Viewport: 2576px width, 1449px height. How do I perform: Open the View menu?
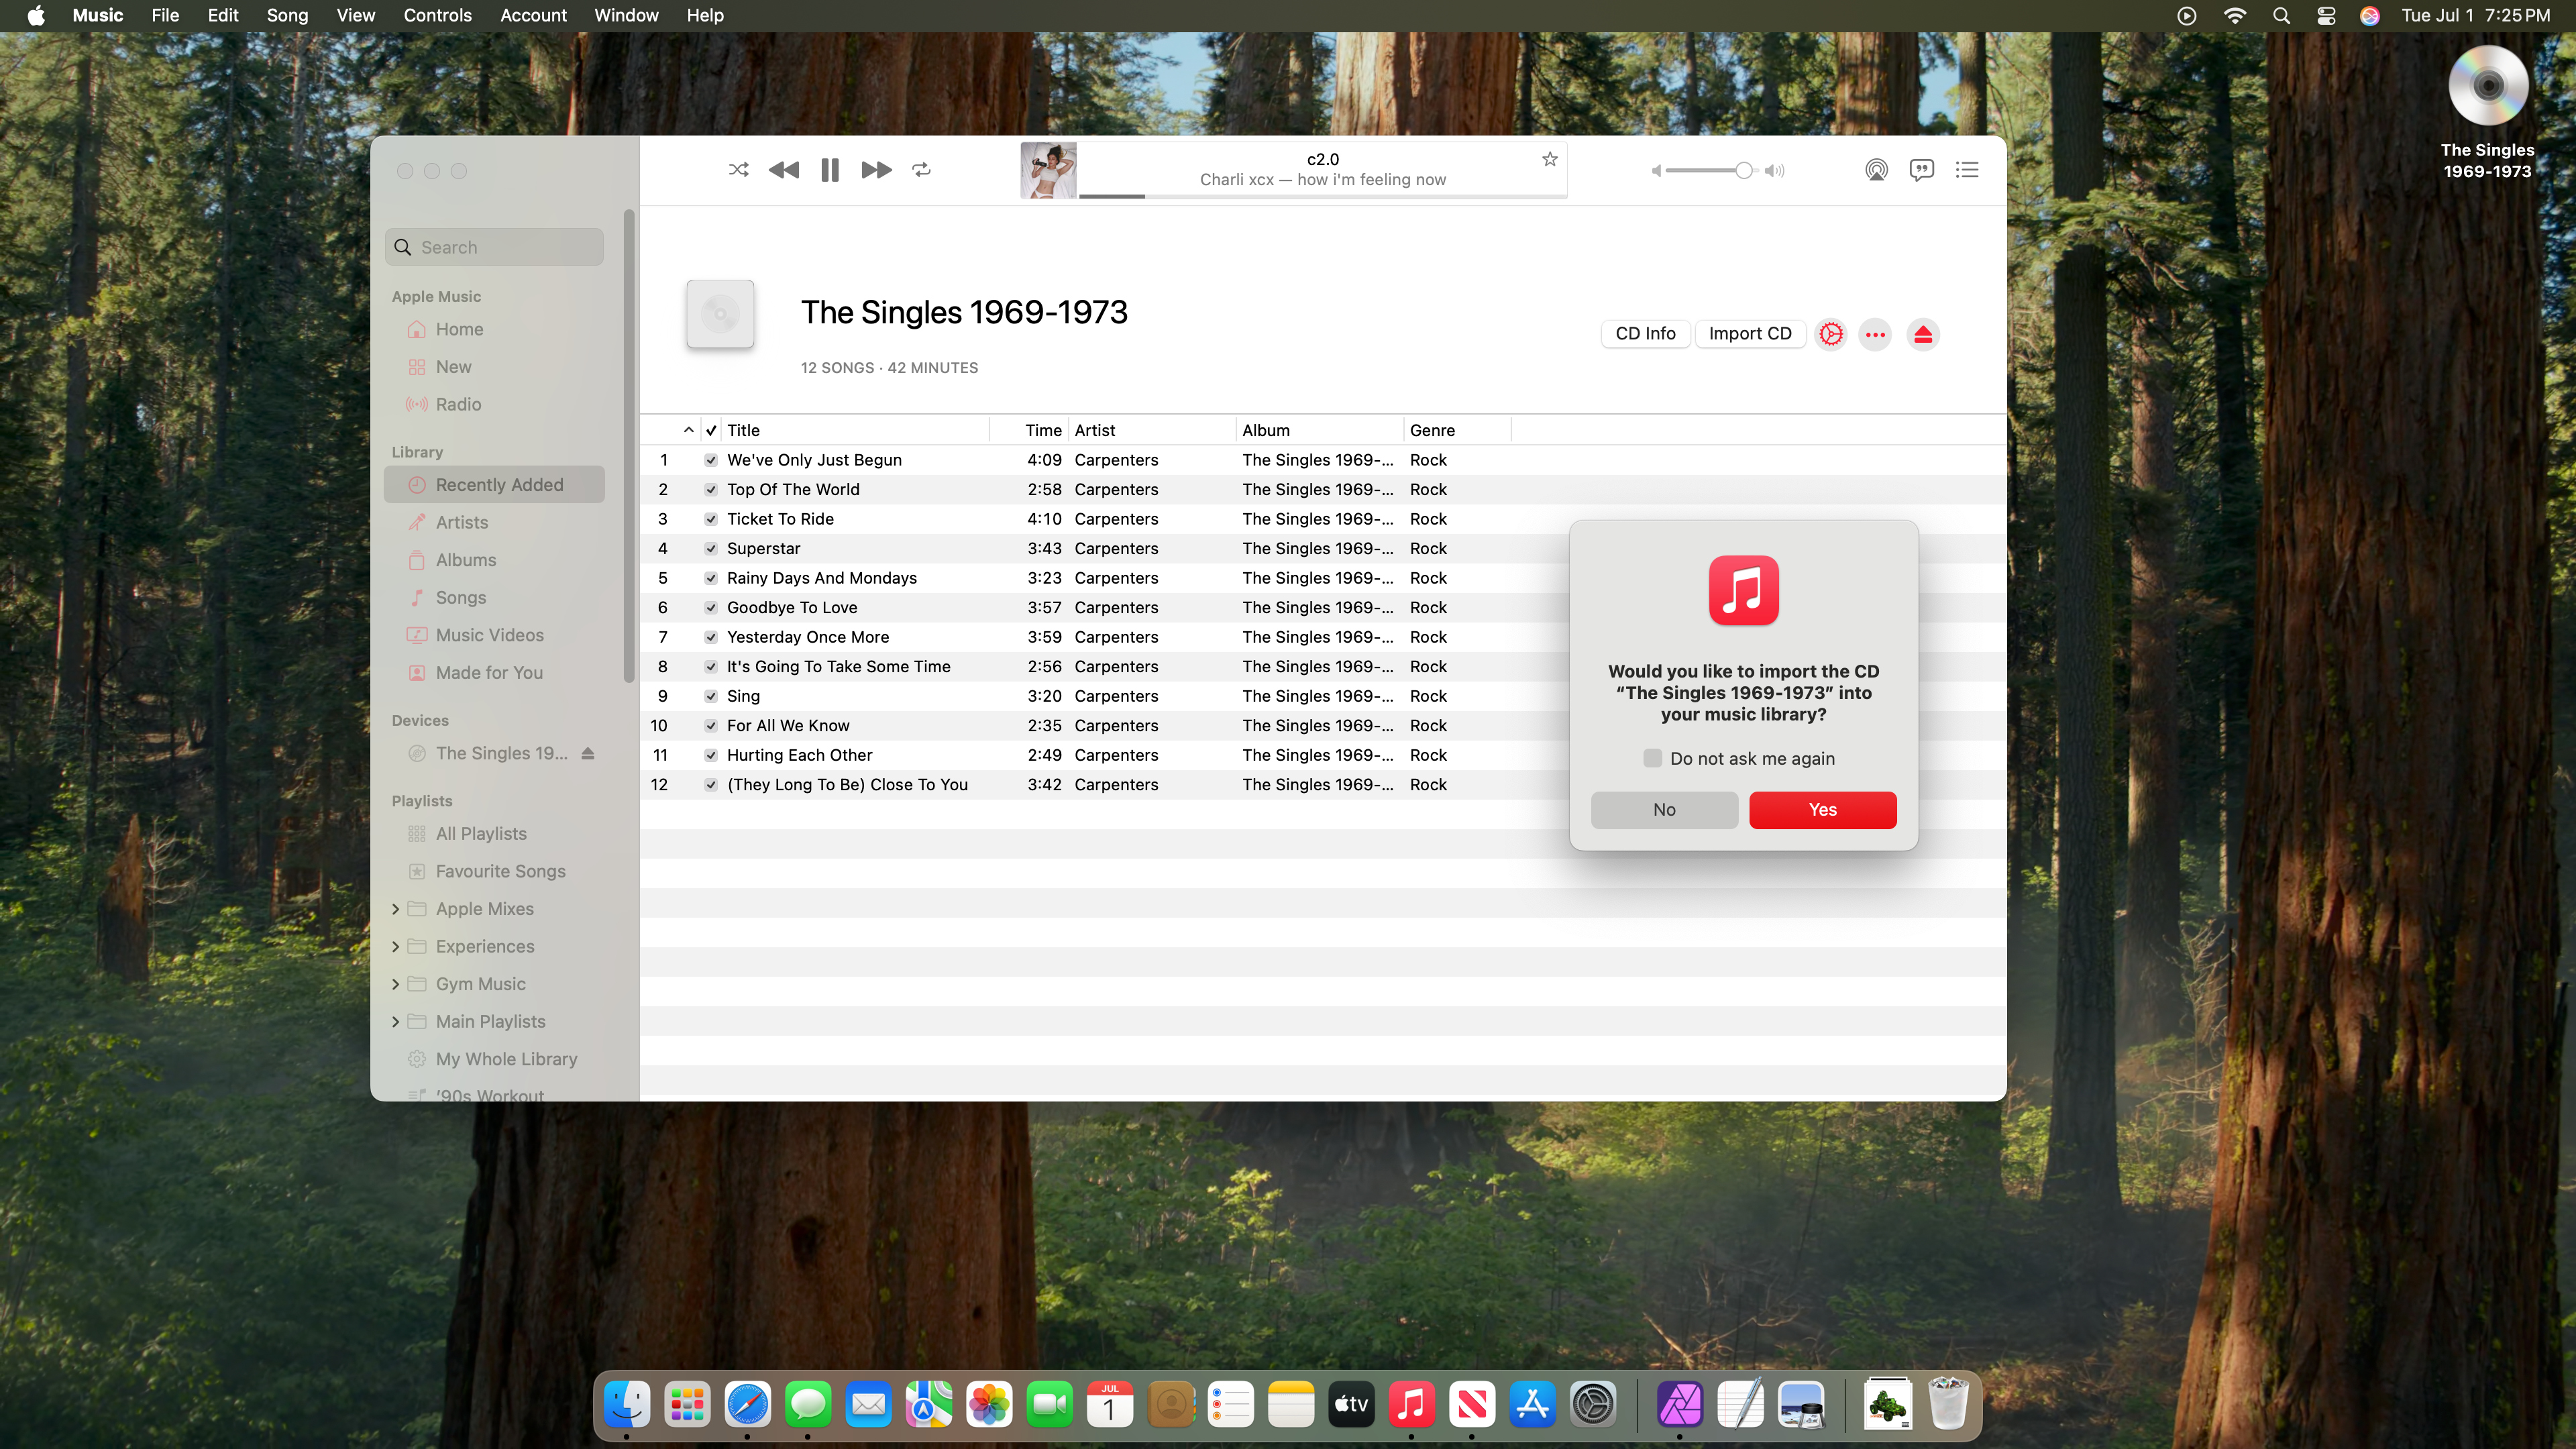point(355,15)
